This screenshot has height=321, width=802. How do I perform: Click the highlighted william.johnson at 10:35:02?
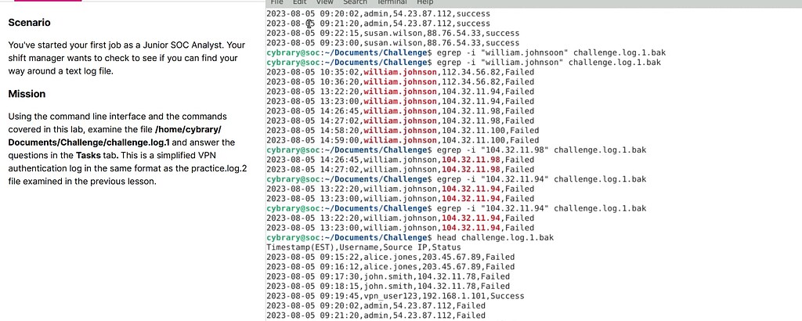coord(400,72)
